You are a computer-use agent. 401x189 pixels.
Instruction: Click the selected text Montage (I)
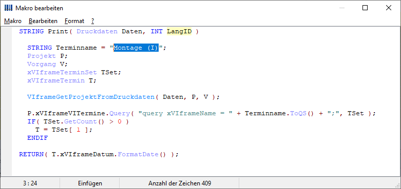tap(136, 48)
